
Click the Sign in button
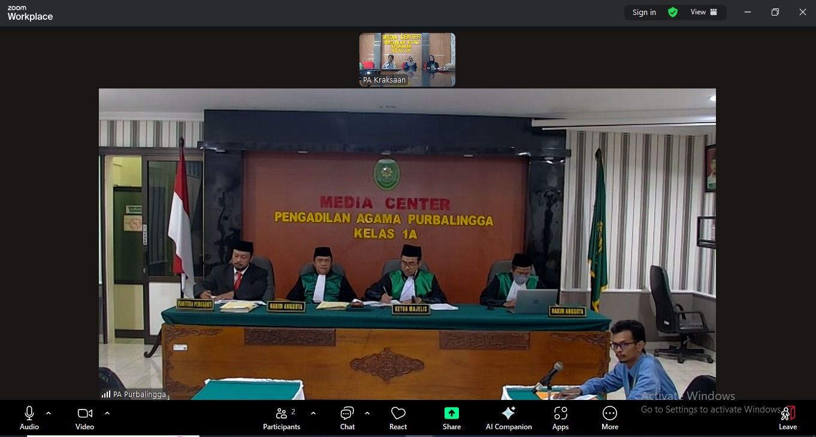[x=644, y=12]
